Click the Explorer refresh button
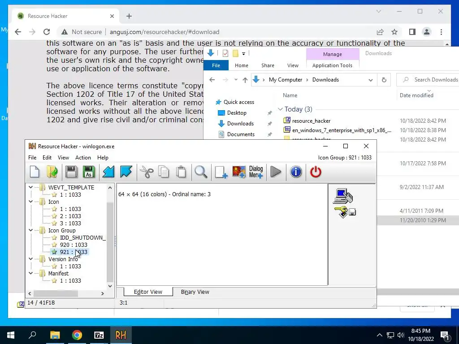 384,80
